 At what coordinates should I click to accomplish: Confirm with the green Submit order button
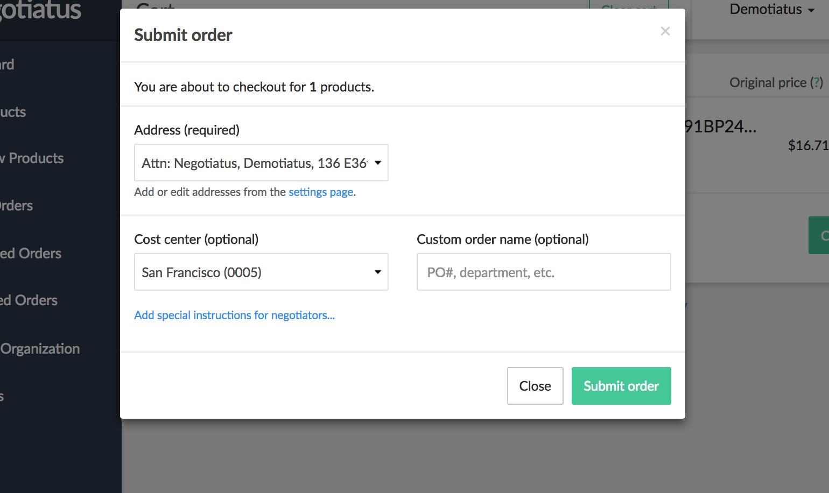click(x=621, y=386)
